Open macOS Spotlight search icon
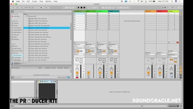This screenshot has height=109, width=193. pyautogui.click(x=172, y=1)
